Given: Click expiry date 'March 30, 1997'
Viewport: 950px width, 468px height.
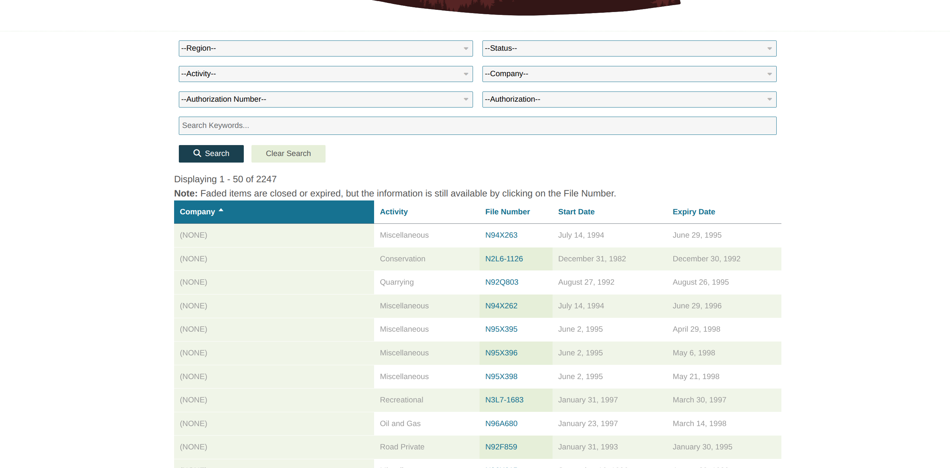Looking at the screenshot, I should 699,400.
